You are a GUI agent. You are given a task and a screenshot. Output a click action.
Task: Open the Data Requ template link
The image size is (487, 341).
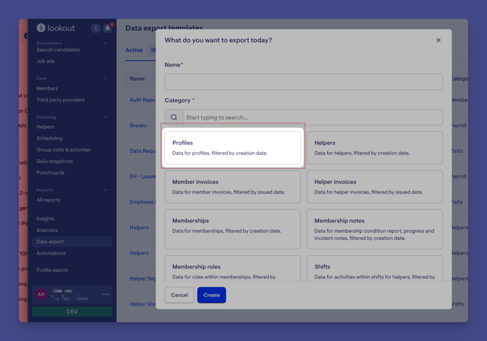pos(142,151)
